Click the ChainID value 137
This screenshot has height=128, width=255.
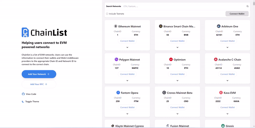tap(117, 68)
